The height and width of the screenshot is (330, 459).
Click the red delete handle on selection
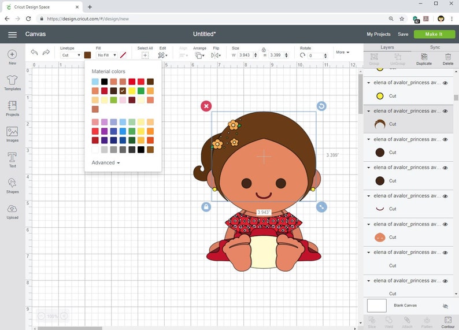coord(206,106)
